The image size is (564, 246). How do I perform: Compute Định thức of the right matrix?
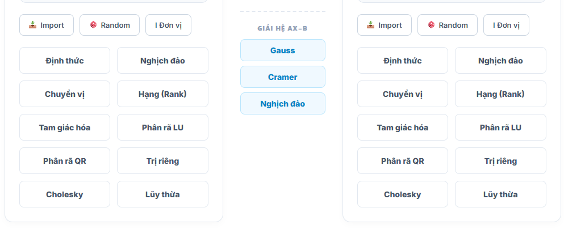pyautogui.click(x=403, y=61)
